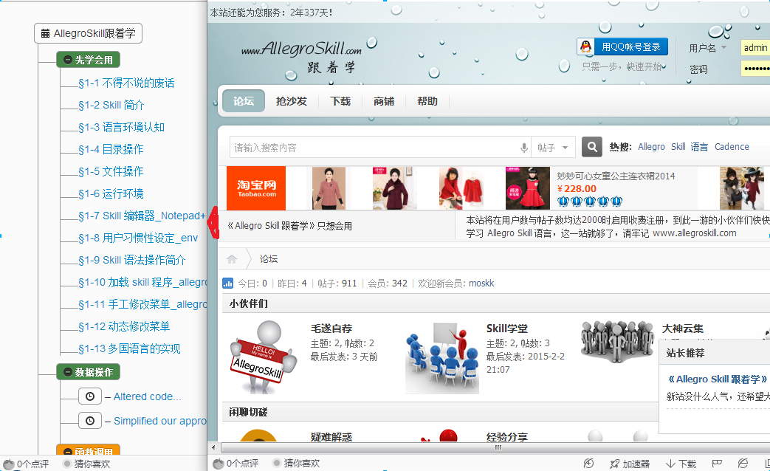Click the calendar icon in root node
This screenshot has height=471, width=770.
45,33
